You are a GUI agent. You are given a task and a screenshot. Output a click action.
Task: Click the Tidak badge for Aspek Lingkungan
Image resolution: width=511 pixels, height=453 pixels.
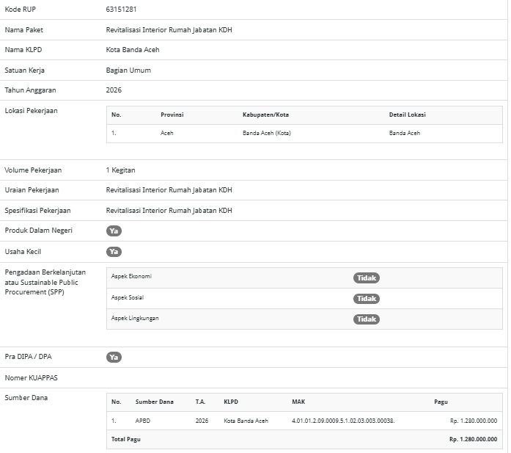tap(367, 319)
